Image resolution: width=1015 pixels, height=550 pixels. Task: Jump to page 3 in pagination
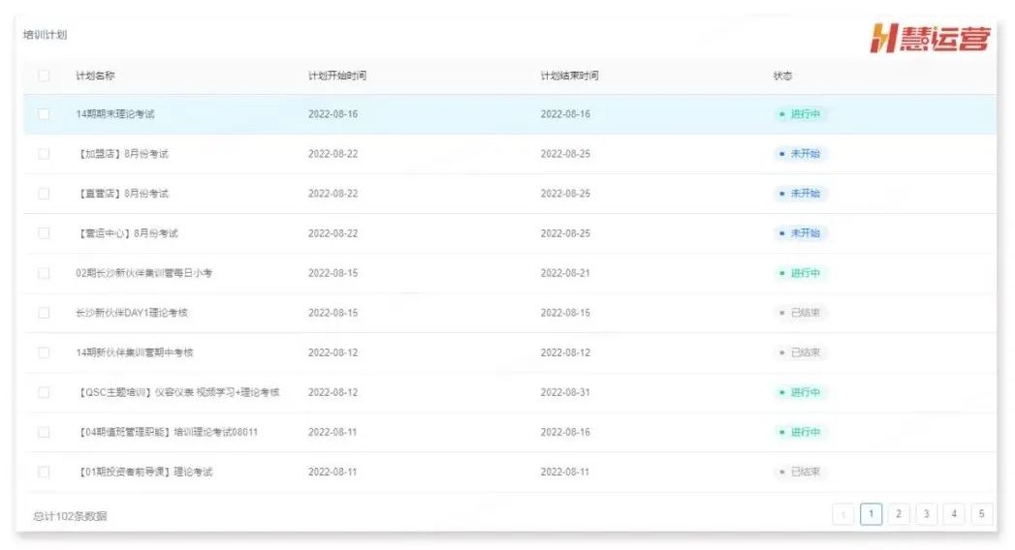pyautogui.click(x=927, y=515)
